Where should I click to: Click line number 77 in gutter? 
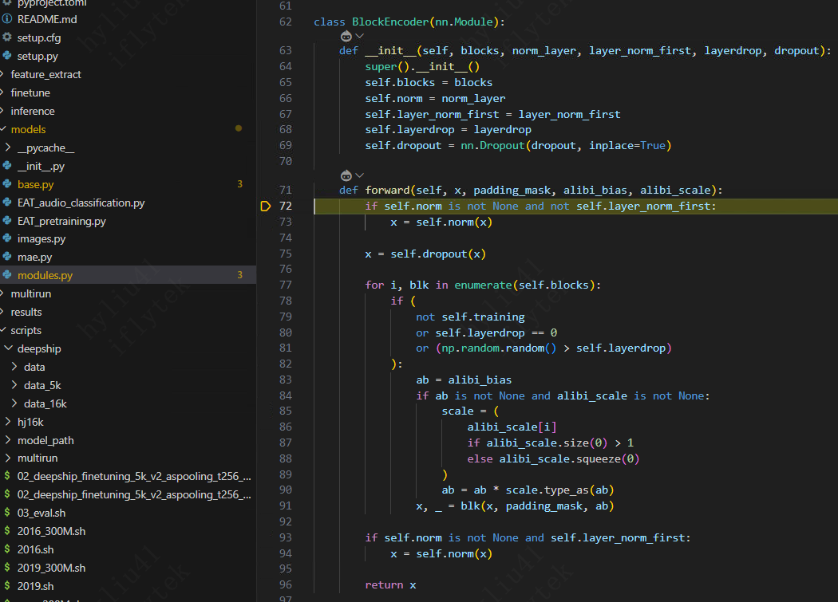pos(286,285)
